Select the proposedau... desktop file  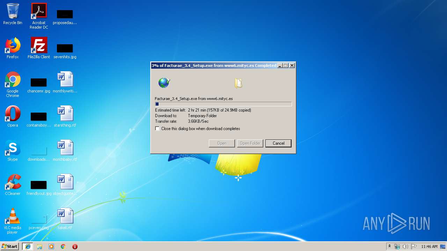point(65,17)
